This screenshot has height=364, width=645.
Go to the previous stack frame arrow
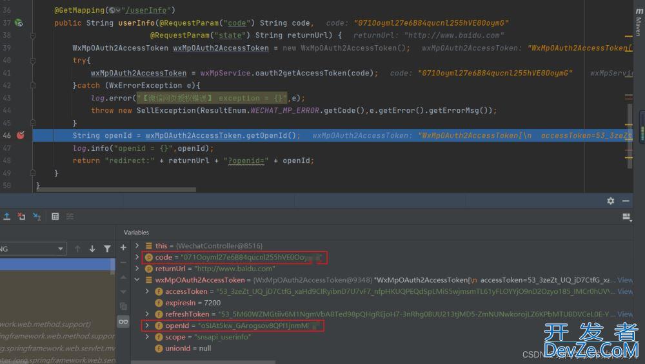pos(77,249)
